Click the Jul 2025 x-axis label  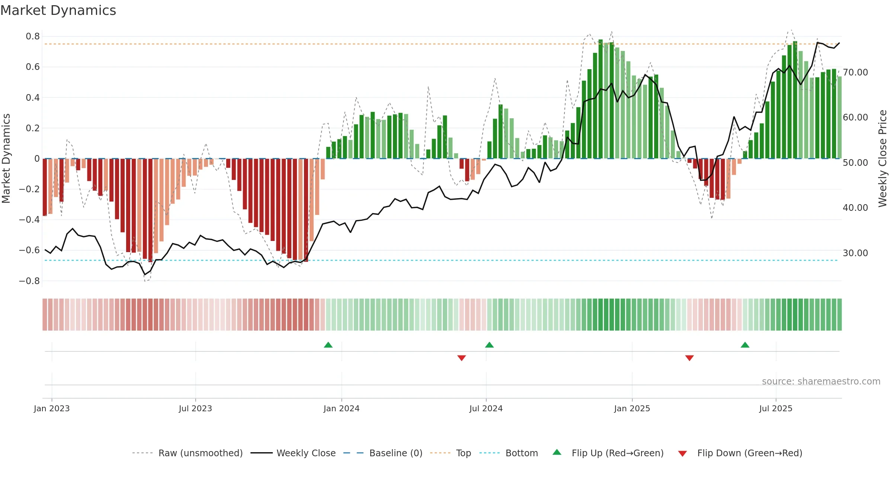pos(776,408)
